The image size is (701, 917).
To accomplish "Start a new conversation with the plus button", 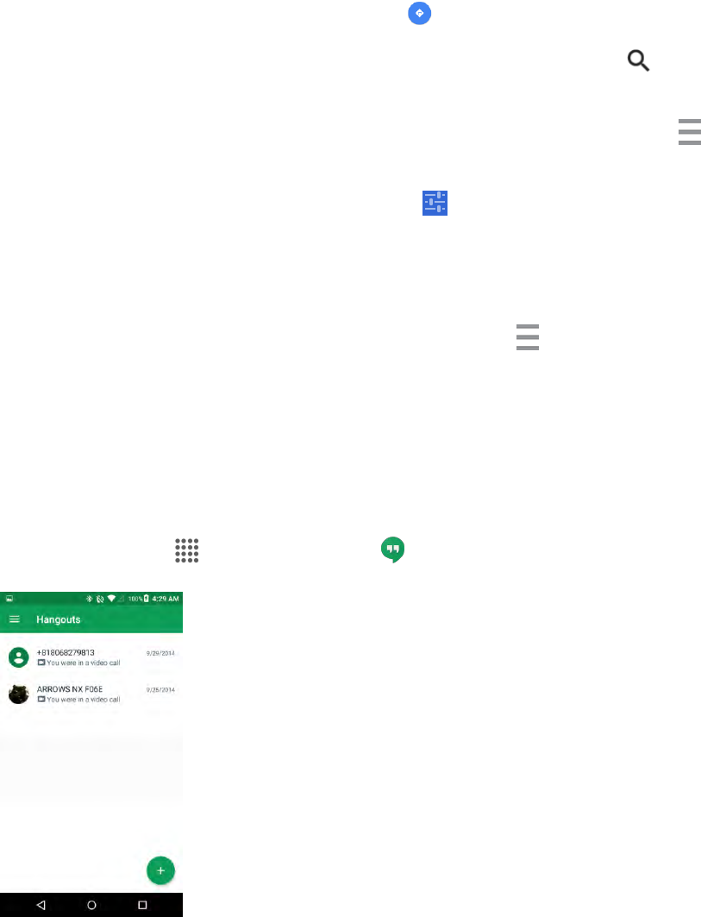I will (x=160, y=870).
